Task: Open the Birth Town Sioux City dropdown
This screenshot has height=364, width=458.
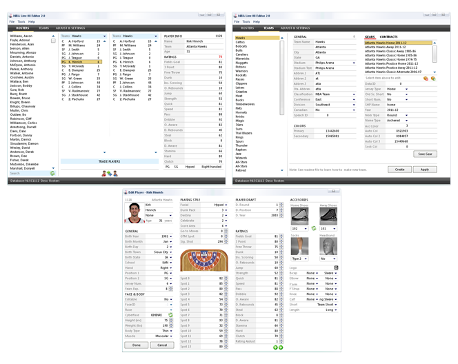Action: coord(171,252)
